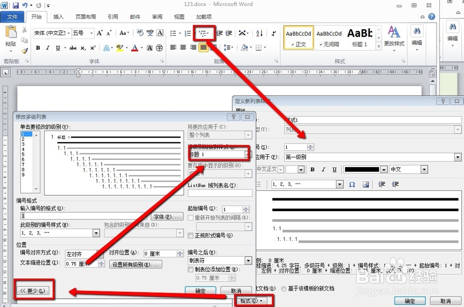Switch to the 引用 References tab
The width and height of the screenshot is (464, 307).
pos(113,17)
